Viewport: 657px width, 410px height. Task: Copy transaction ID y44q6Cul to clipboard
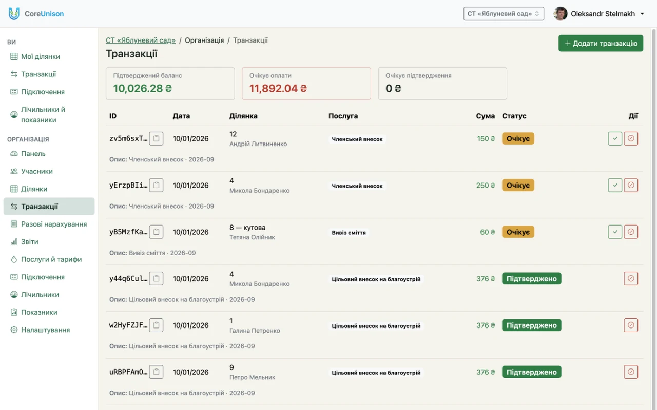156,278
